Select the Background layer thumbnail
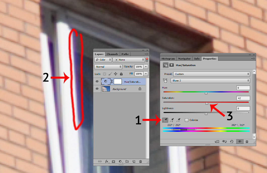267x173 pixels. [106, 89]
